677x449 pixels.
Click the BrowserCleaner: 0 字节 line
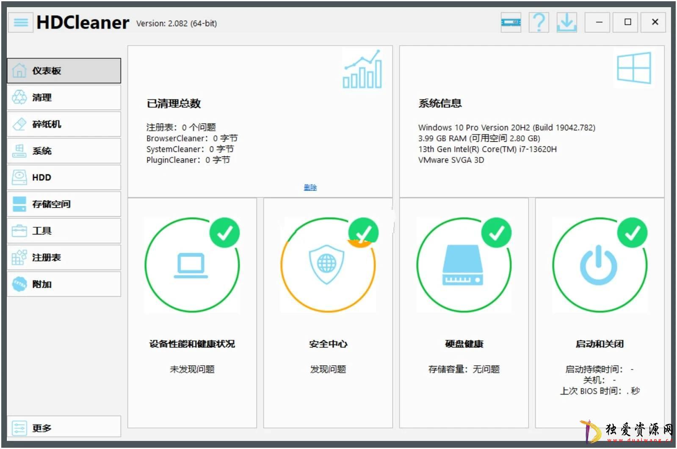click(x=192, y=138)
